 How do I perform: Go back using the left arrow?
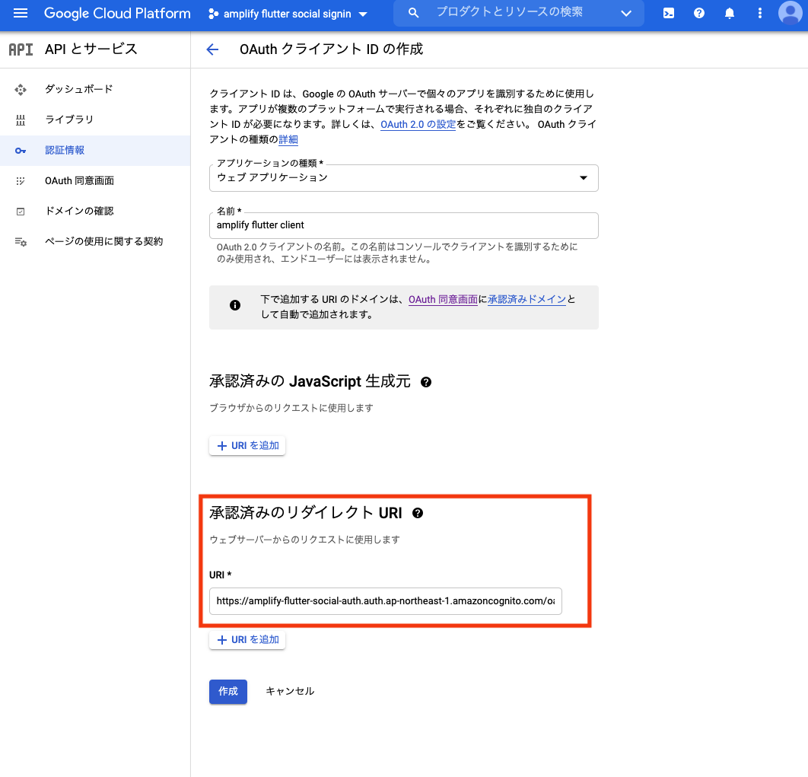(x=212, y=49)
